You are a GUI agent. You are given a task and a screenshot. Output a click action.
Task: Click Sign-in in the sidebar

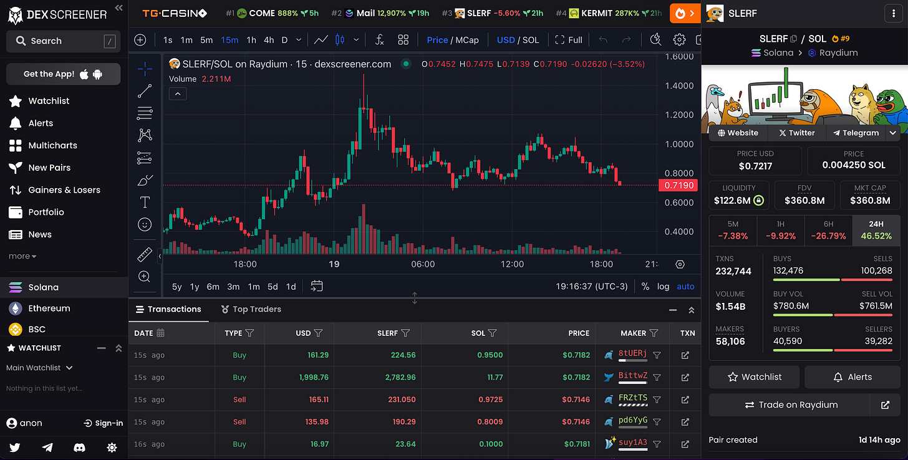click(103, 423)
